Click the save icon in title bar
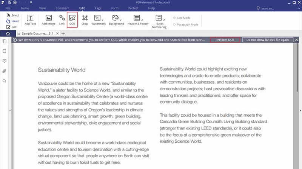302x169 pixels. click(10, 3)
